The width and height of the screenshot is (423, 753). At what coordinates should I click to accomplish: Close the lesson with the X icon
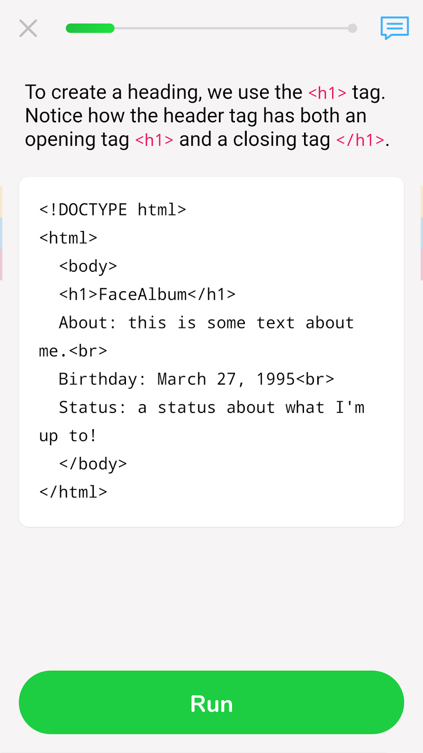click(28, 28)
